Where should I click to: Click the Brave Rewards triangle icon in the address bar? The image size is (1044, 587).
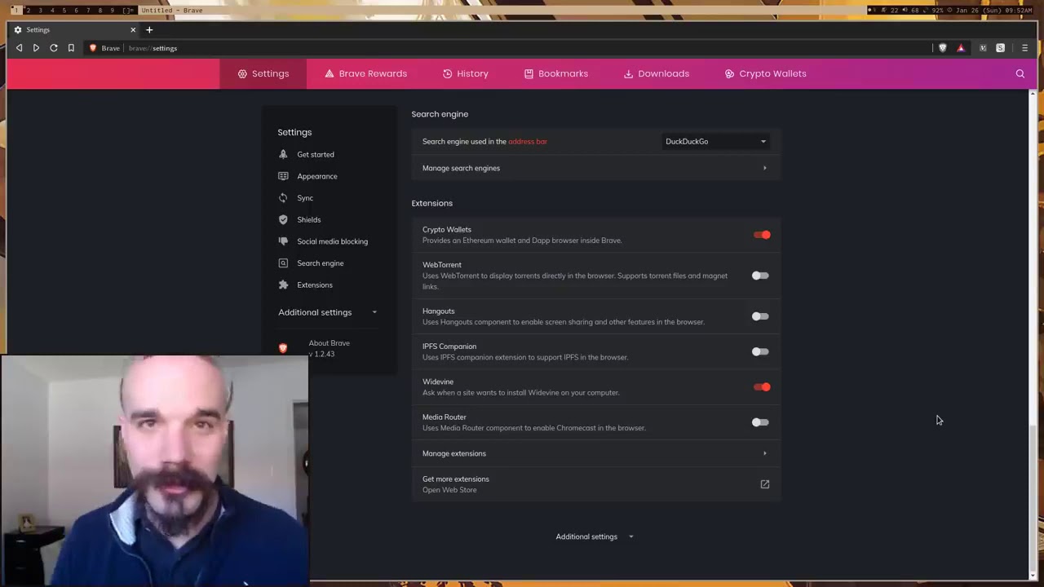[961, 48]
